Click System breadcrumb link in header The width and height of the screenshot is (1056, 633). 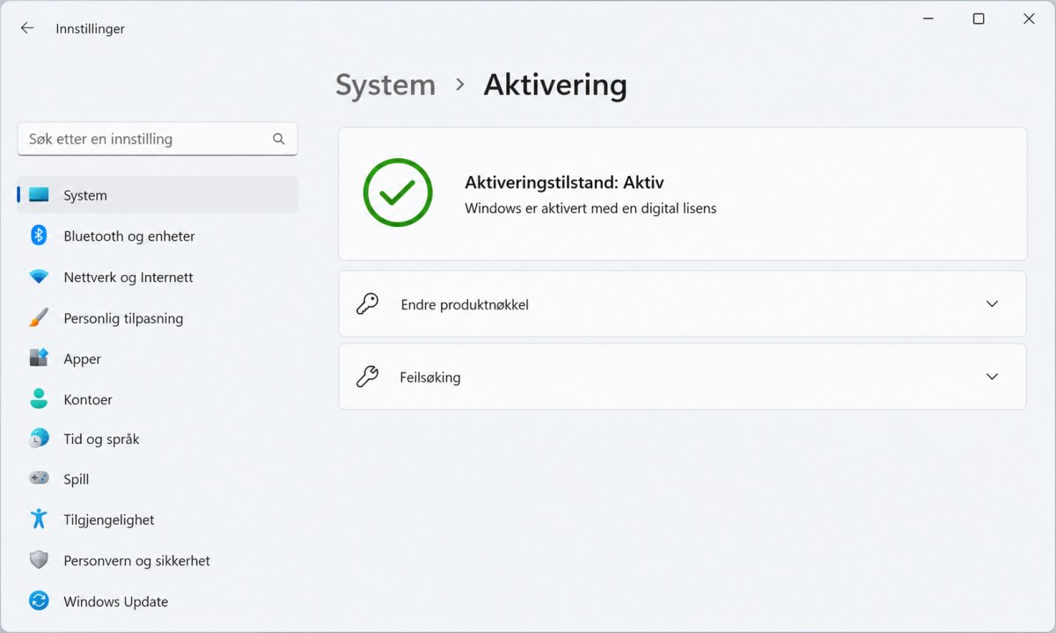[x=385, y=85]
